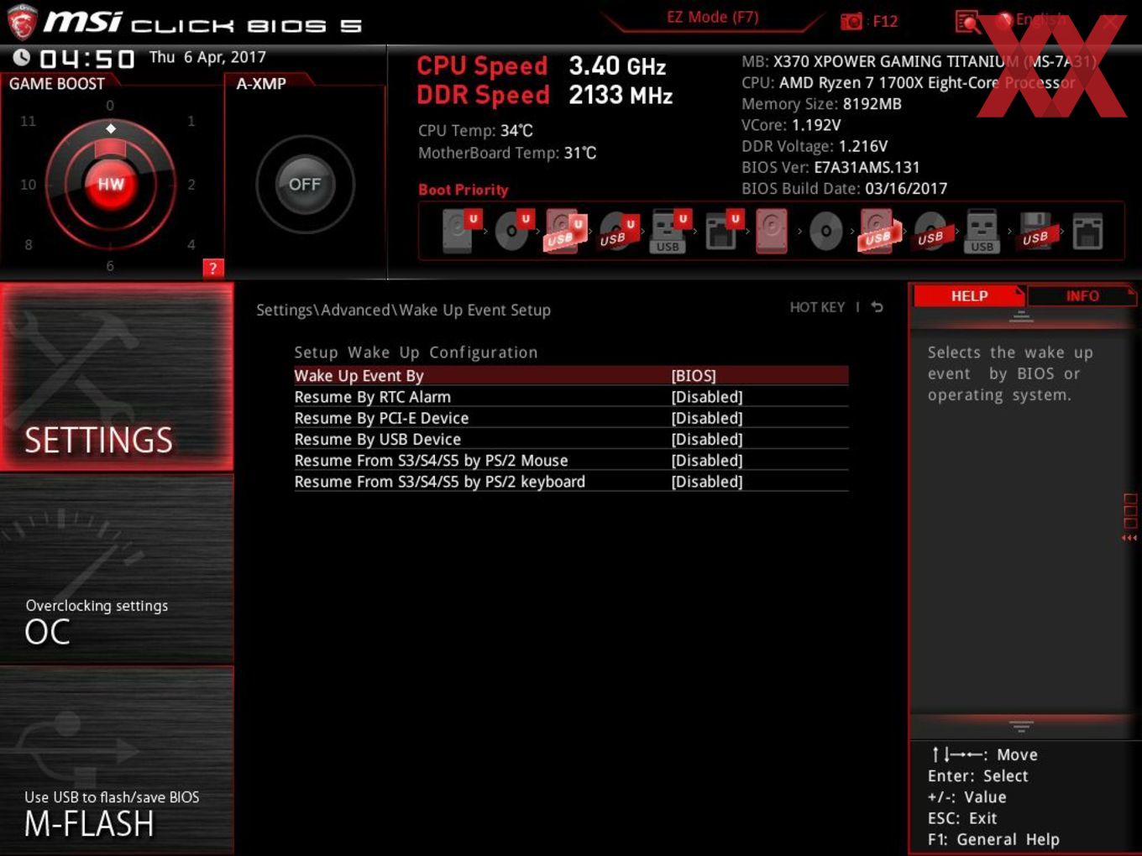Viewport: 1142px width, 856px height.
Task: Click the BIOS Build Date: 03/16/2017 text
Action: [844, 188]
